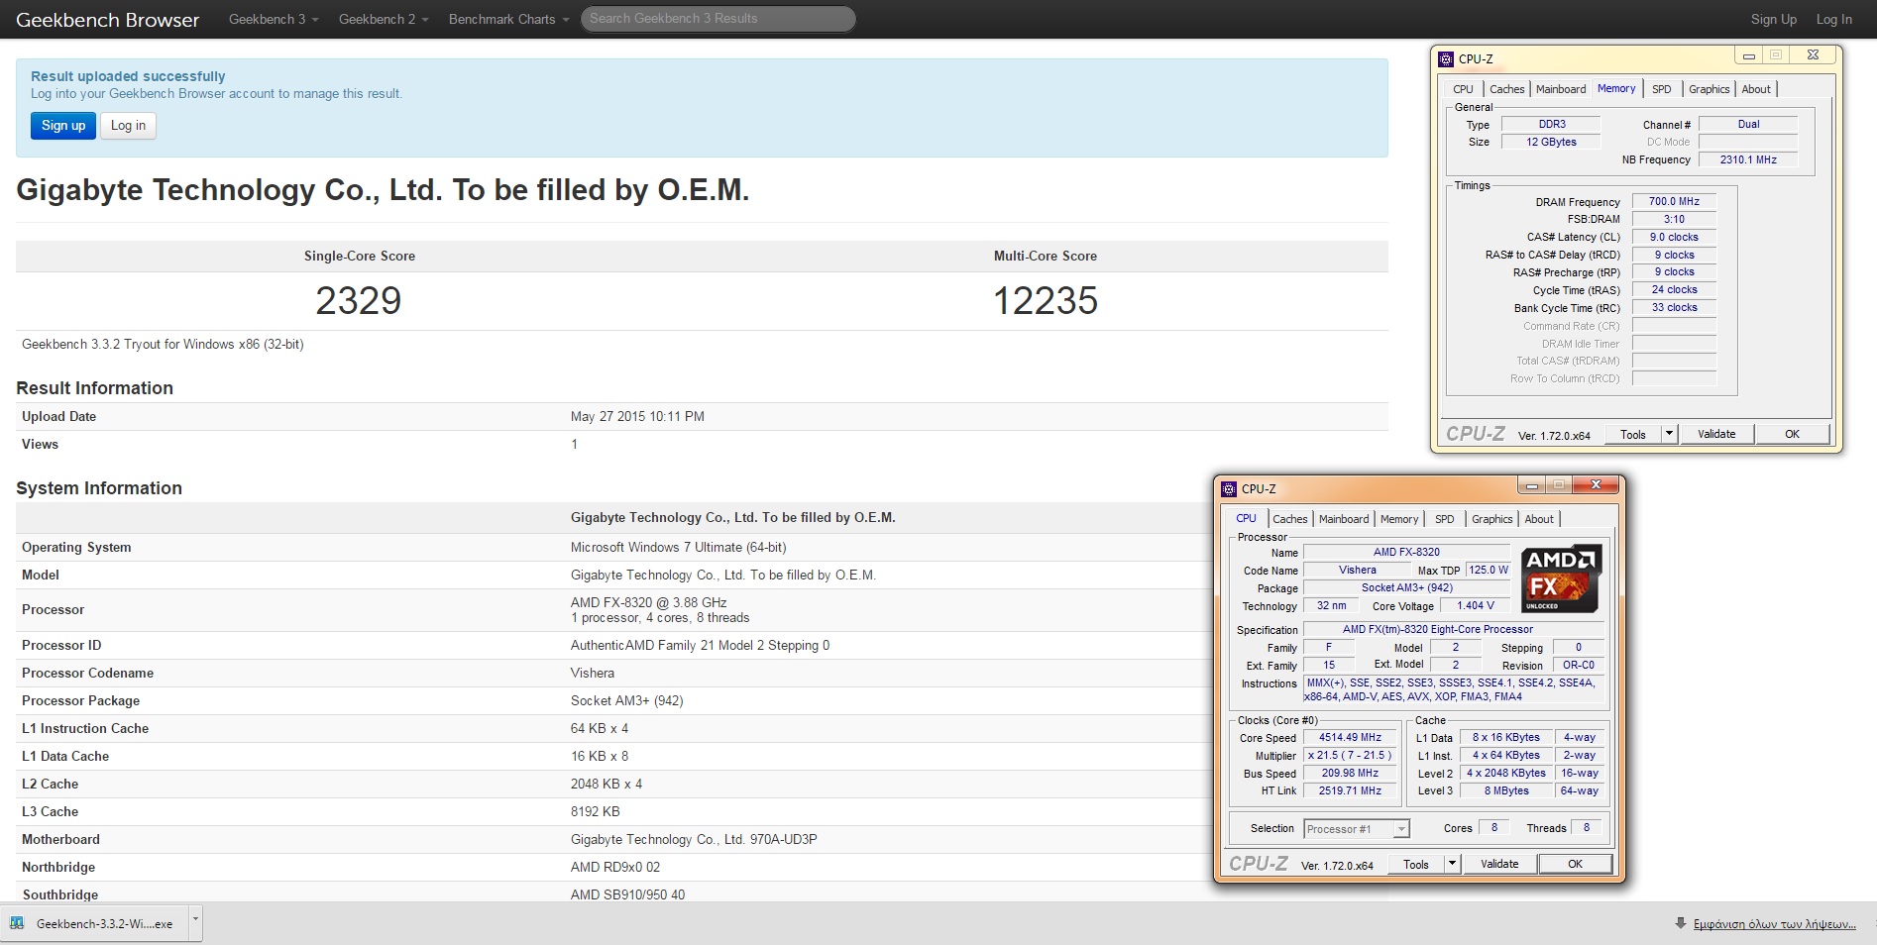Screen dimensions: 1877x945
Task: Click the Multiplier x 21.5 value
Action: coord(1350,756)
